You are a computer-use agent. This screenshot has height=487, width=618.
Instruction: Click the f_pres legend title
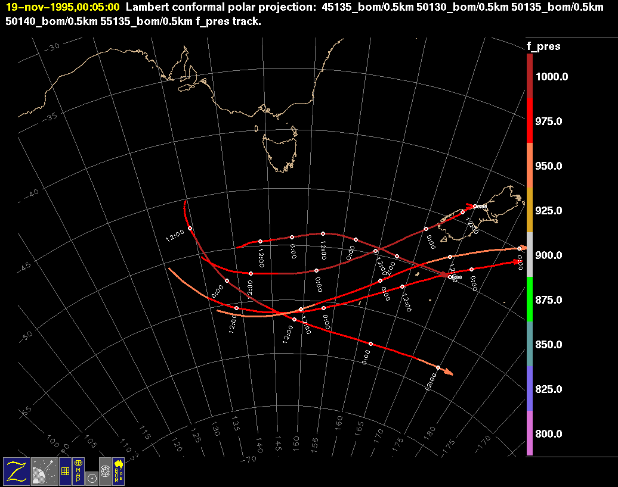click(543, 46)
